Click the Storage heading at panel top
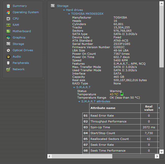The image size is (165, 164). [x=63, y=6]
